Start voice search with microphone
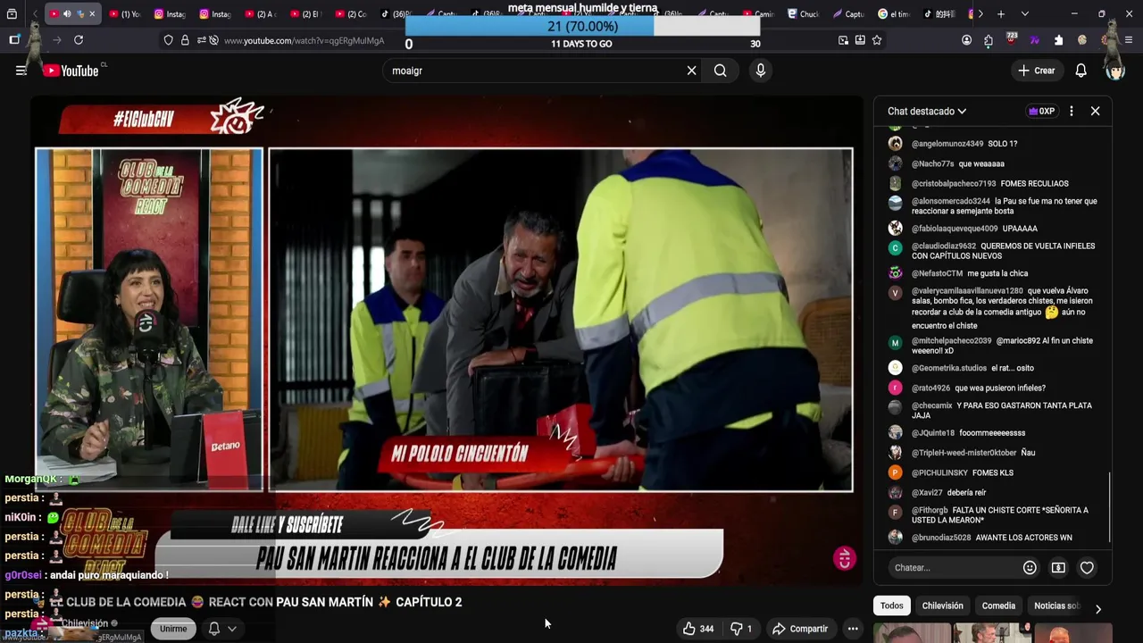1143x643 pixels. (761, 71)
